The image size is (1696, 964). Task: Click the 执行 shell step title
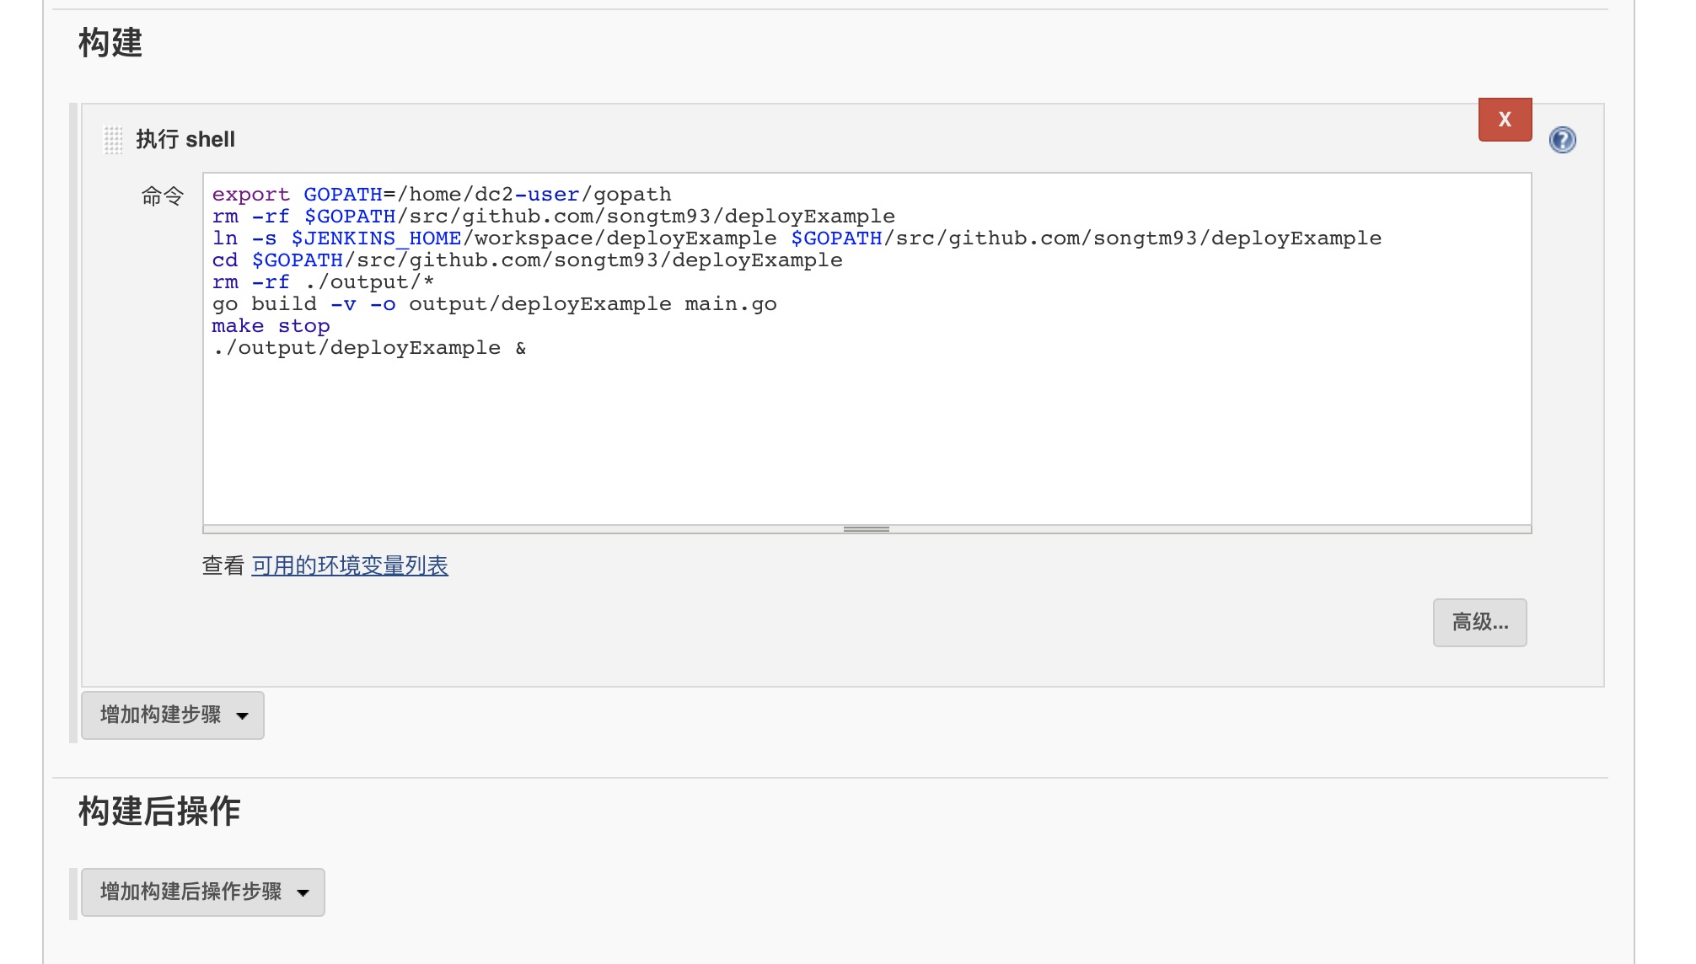[185, 140]
